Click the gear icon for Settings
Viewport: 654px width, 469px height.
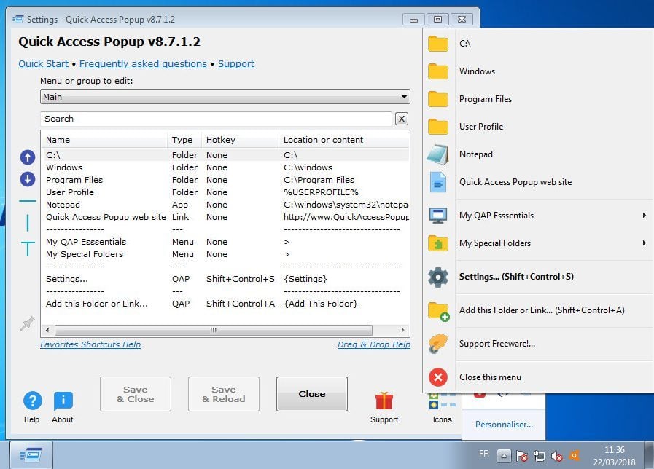(x=438, y=277)
